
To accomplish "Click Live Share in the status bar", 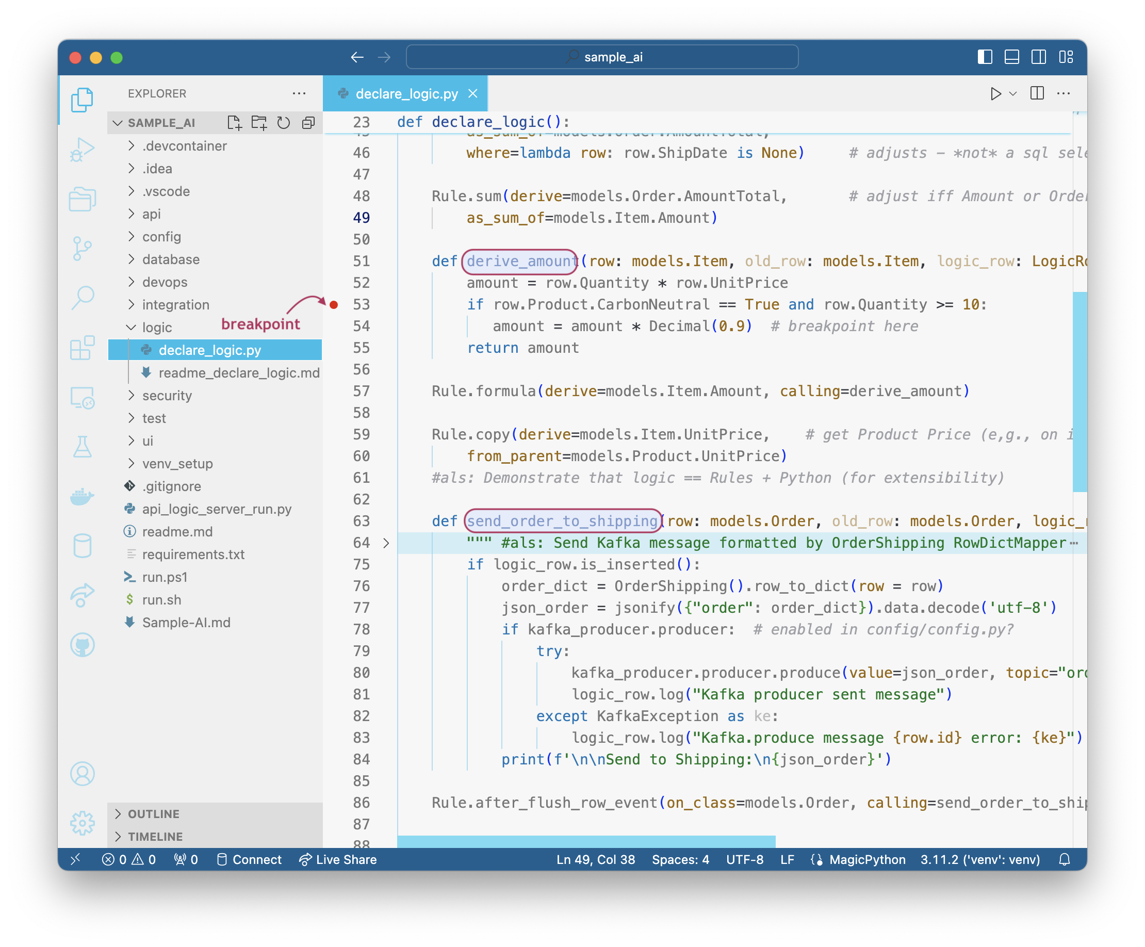I will [338, 859].
